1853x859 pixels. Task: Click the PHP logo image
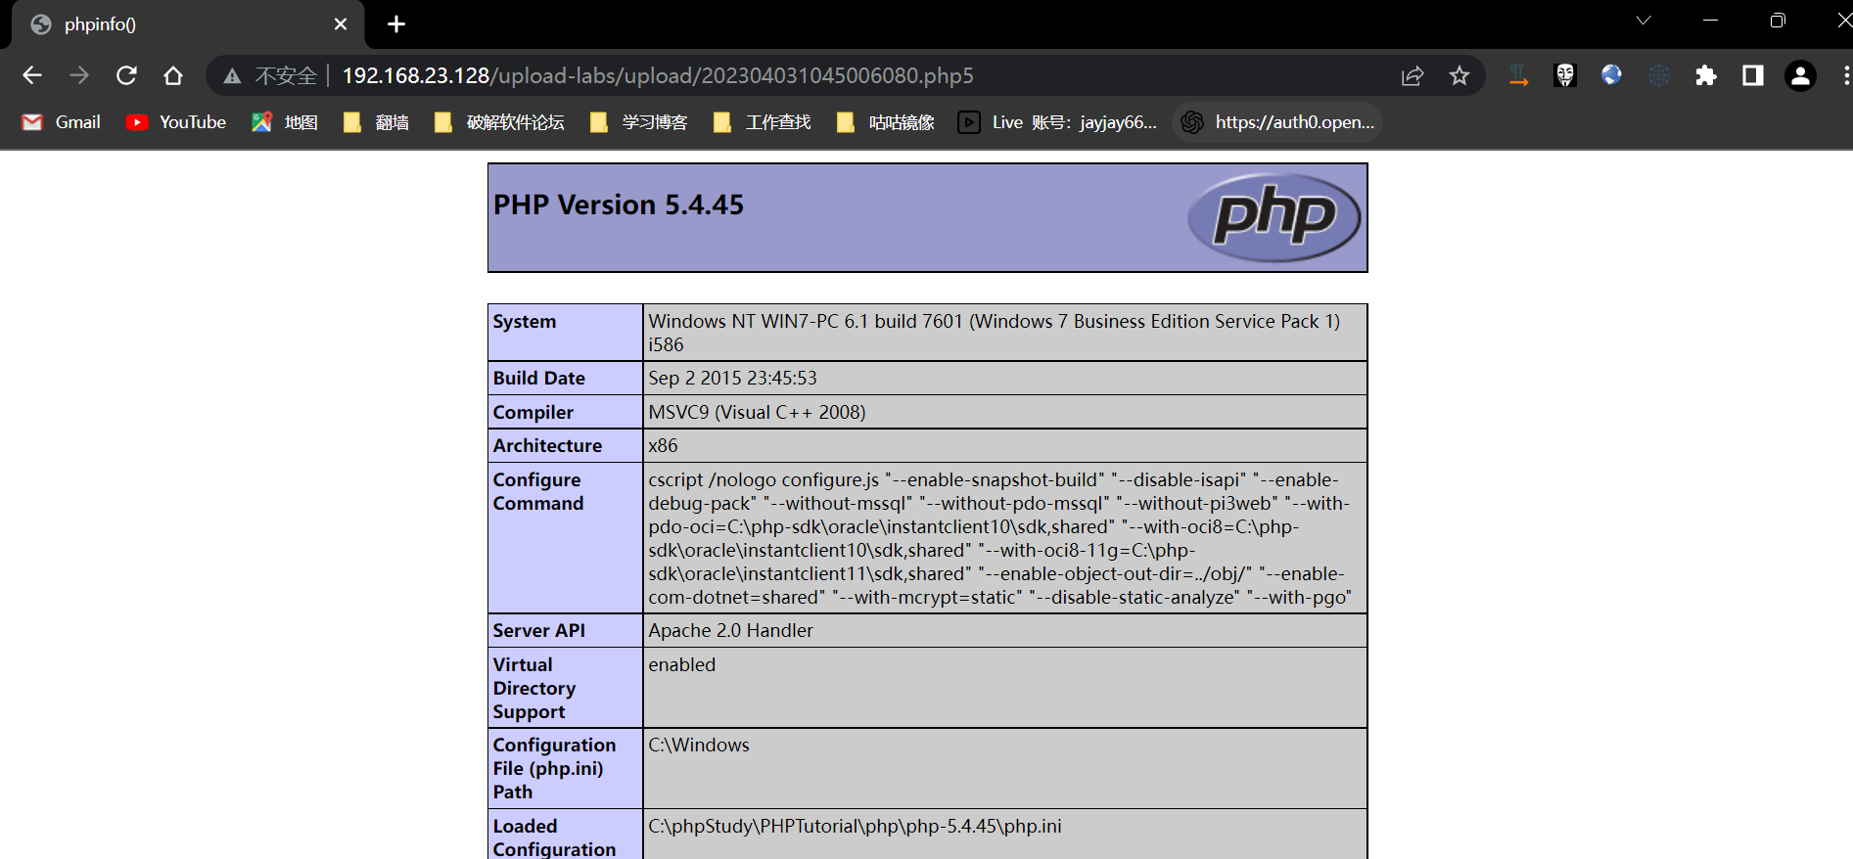coord(1274,217)
